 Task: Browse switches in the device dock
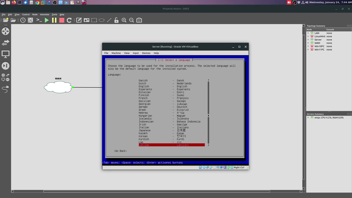5,43
